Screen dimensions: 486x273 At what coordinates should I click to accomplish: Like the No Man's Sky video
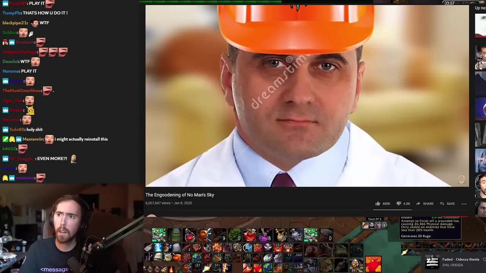[383, 204]
